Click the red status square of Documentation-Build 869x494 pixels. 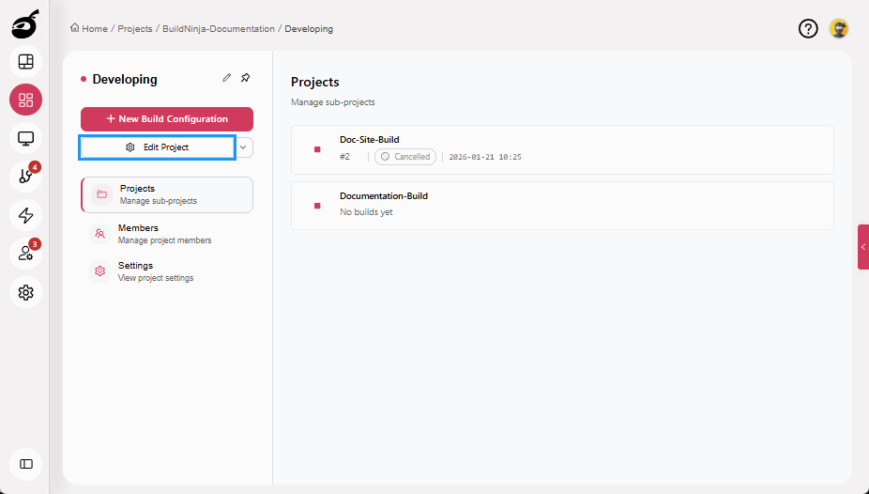(317, 206)
